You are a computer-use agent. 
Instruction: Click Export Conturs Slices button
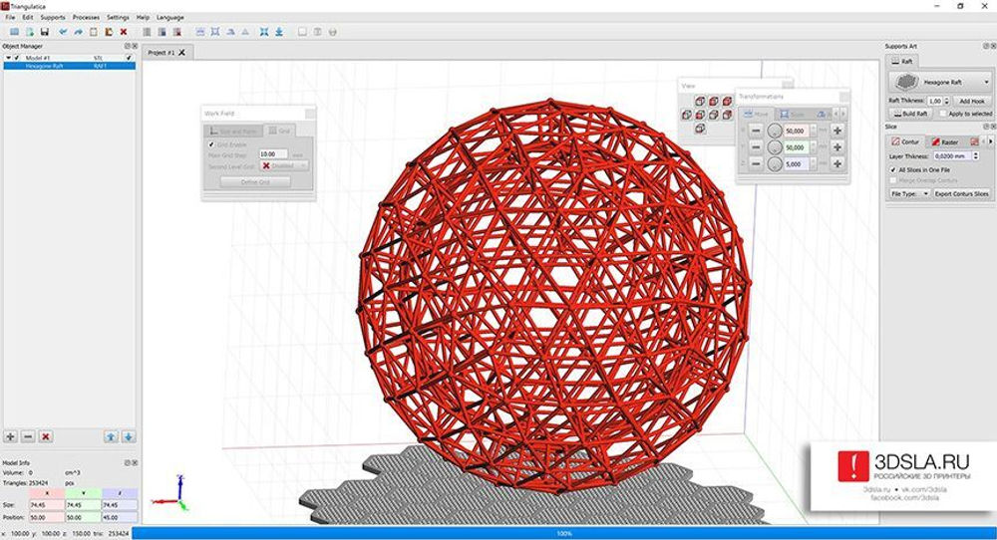point(962,193)
